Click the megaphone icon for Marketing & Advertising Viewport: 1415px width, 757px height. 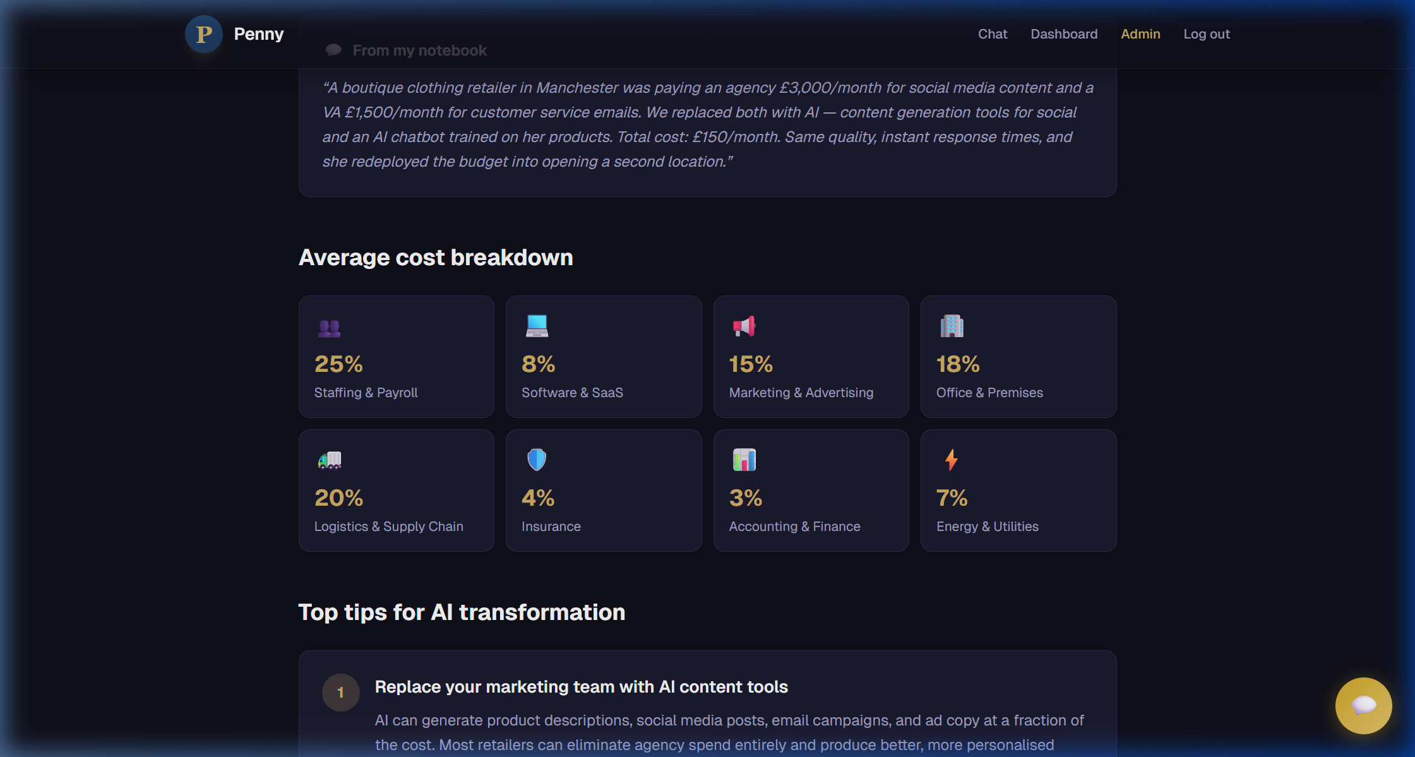click(x=745, y=327)
